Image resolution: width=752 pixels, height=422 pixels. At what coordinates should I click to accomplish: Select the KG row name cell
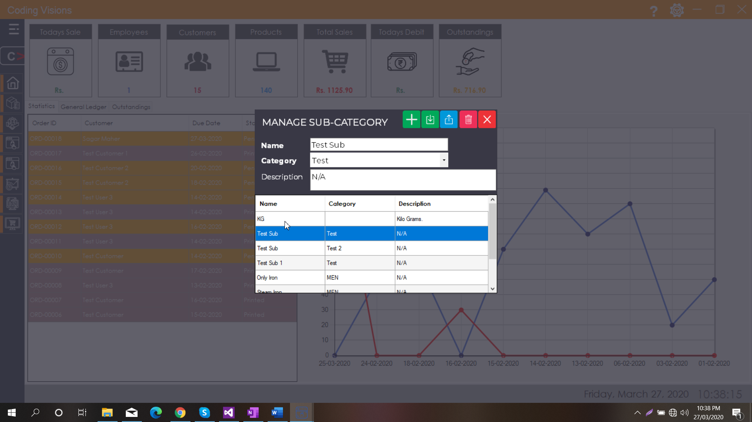pyautogui.click(x=290, y=219)
